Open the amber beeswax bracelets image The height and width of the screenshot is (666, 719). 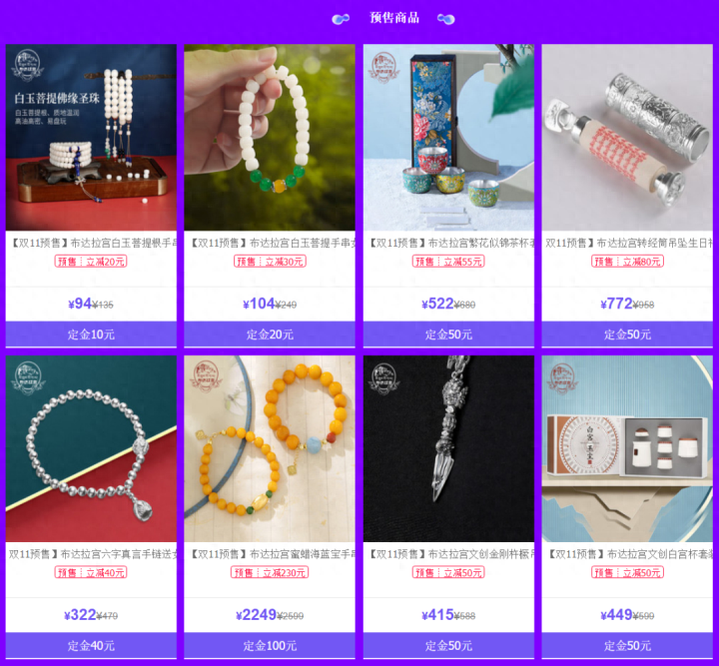[270, 448]
